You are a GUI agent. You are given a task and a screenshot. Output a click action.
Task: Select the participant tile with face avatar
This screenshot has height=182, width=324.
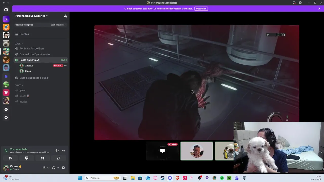197,151
